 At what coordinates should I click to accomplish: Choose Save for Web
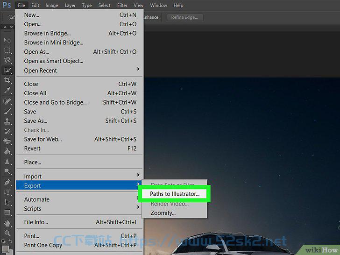pyautogui.click(x=79, y=139)
